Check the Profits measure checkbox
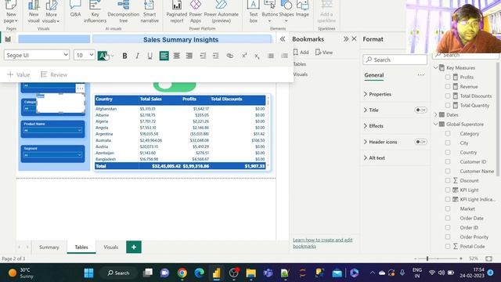Viewport: 501px width, 282px height. pos(448,77)
